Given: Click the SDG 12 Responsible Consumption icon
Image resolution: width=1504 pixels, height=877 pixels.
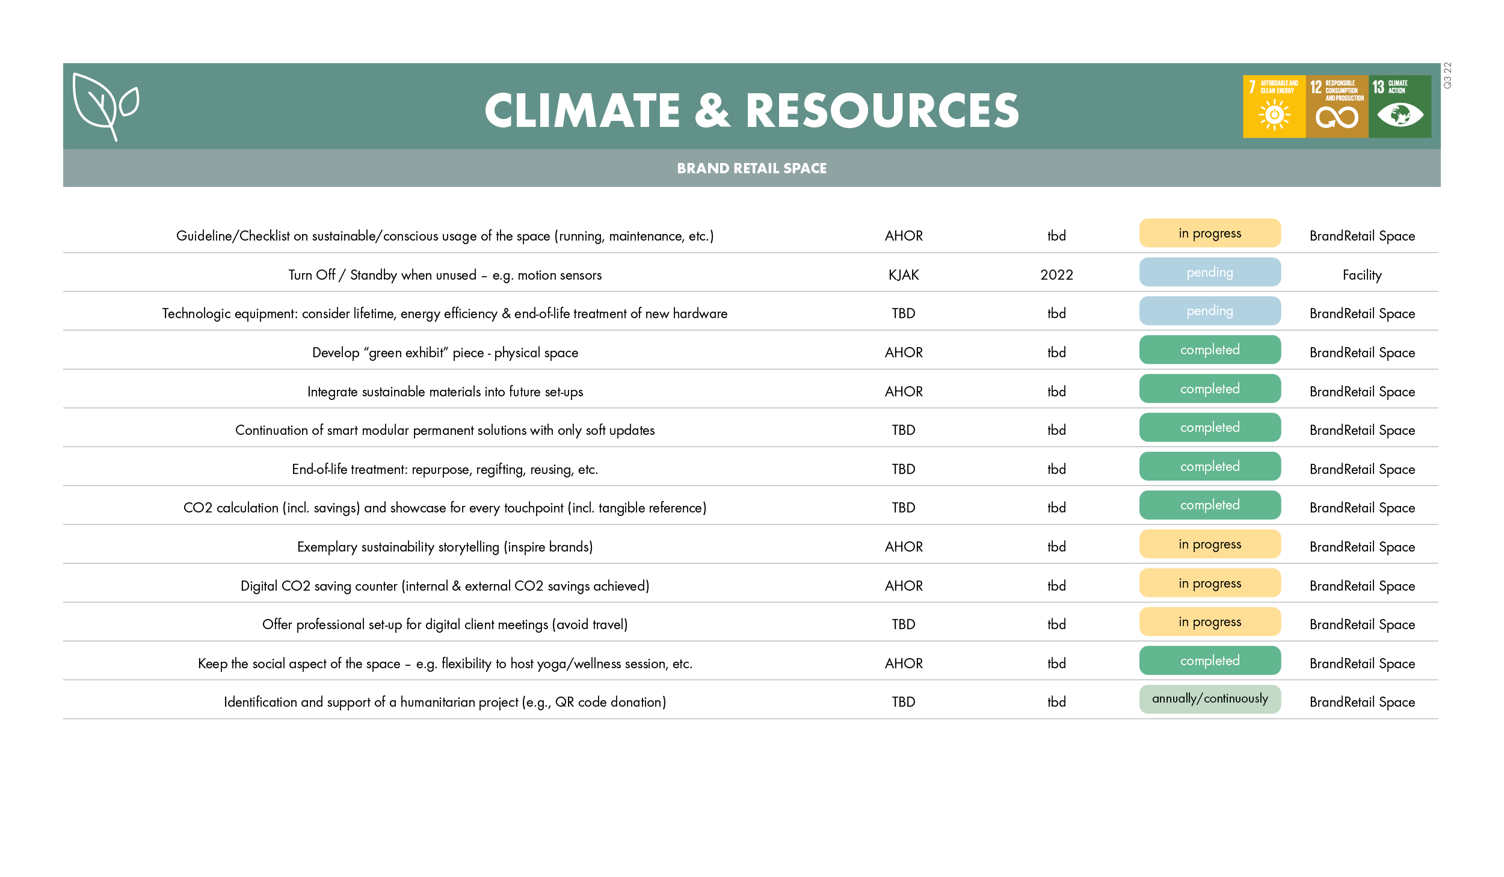Looking at the screenshot, I should [x=1337, y=106].
